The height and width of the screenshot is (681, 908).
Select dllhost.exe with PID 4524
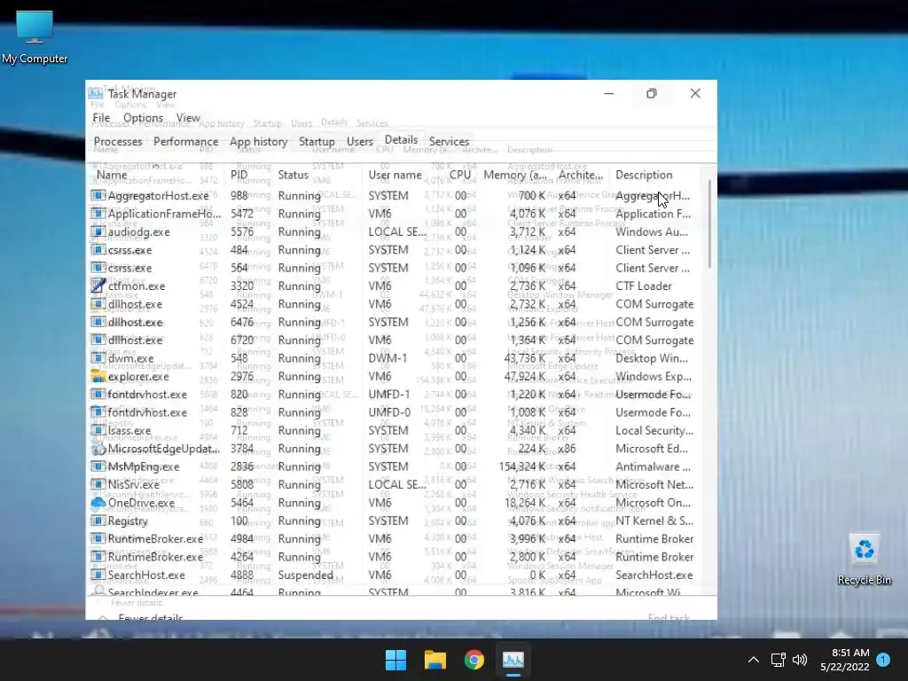tap(395, 304)
